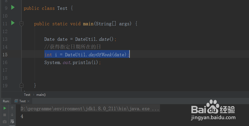Rerun Test in the Run panel
Viewport: 249px width, 126px height.
[5, 108]
